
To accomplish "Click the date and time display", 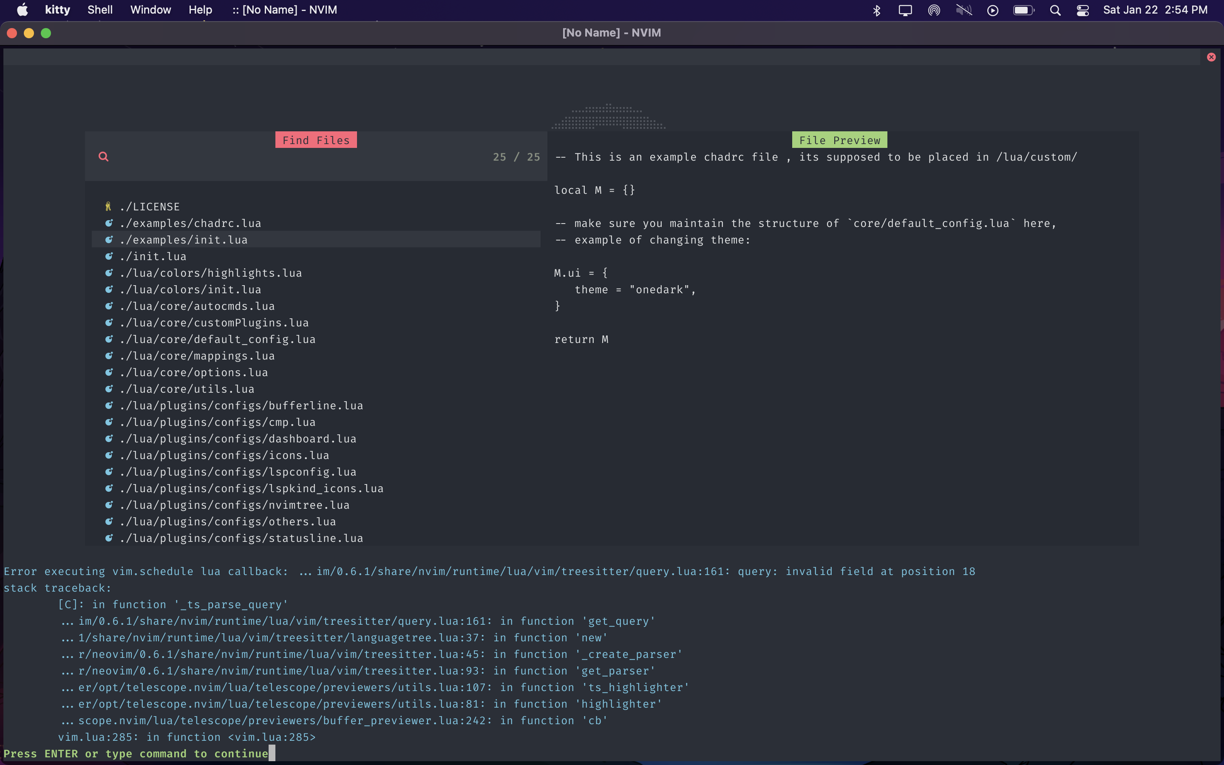I will tap(1155, 10).
